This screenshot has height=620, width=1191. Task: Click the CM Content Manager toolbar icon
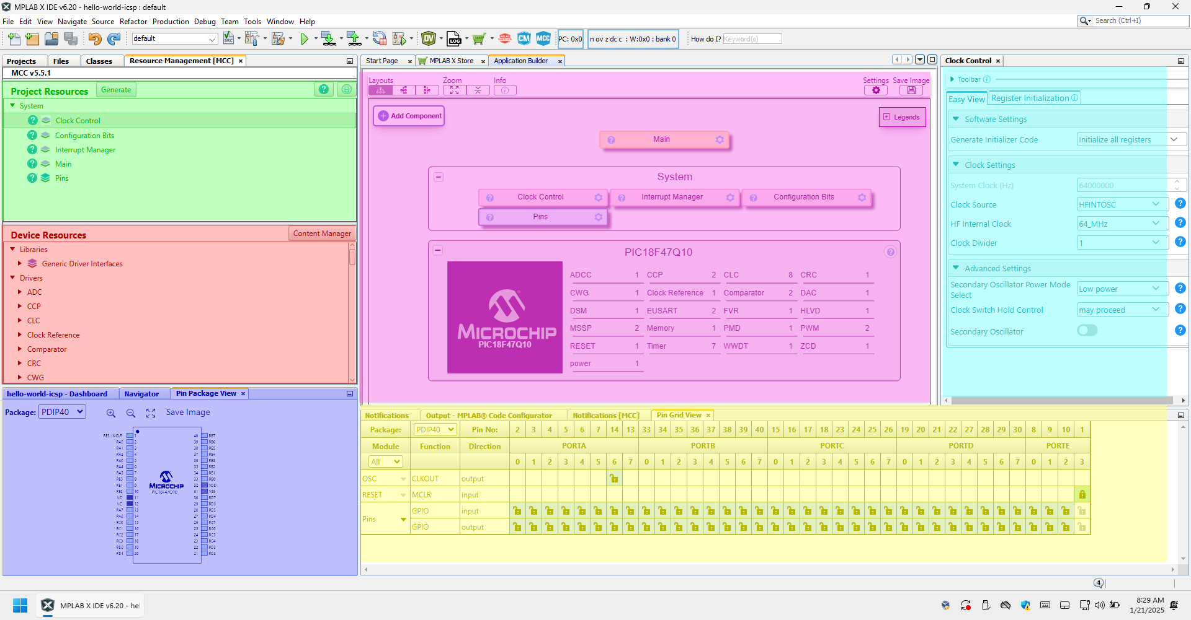pos(524,38)
